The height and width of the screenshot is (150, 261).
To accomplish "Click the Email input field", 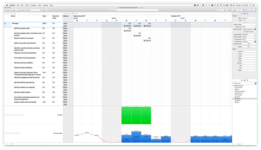I will [x=249, y=56].
